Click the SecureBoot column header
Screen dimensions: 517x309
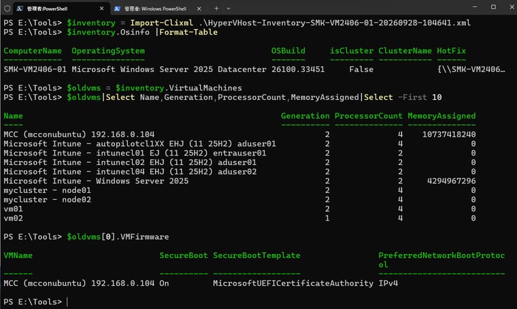[x=184, y=255]
